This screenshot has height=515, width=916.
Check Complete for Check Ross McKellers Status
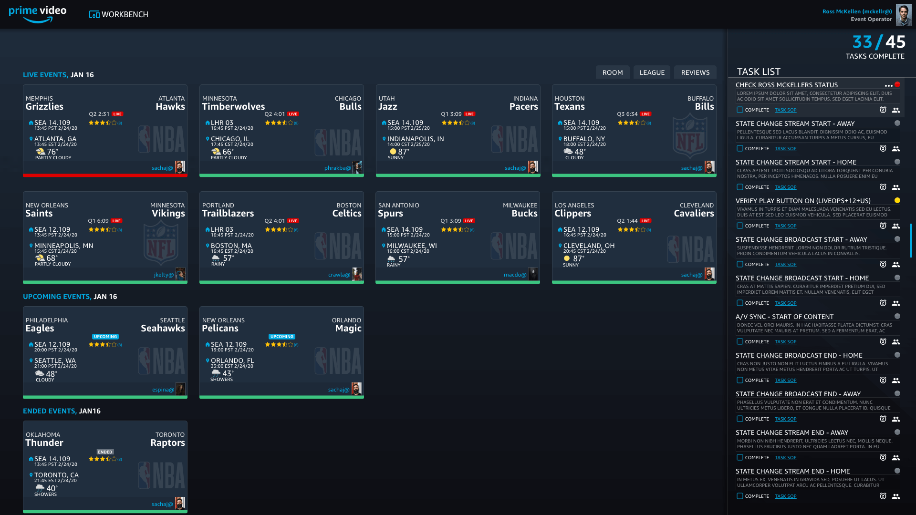point(740,110)
